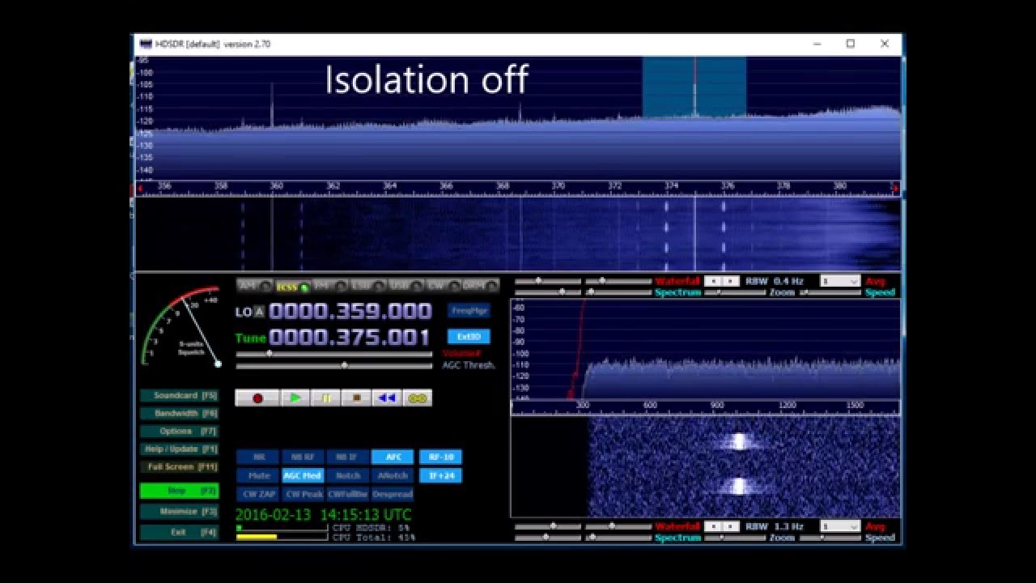This screenshot has height=583, width=1036.
Task: Open lower Avg dropdown in audio display controls
Action: (x=839, y=526)
